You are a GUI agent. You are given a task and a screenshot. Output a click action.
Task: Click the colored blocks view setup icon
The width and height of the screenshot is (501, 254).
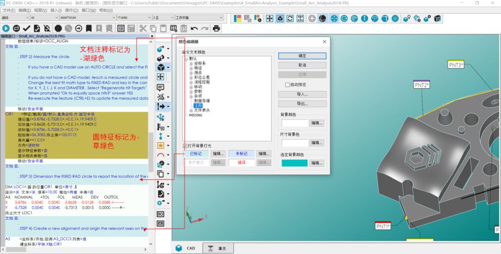tap(238, 18)
